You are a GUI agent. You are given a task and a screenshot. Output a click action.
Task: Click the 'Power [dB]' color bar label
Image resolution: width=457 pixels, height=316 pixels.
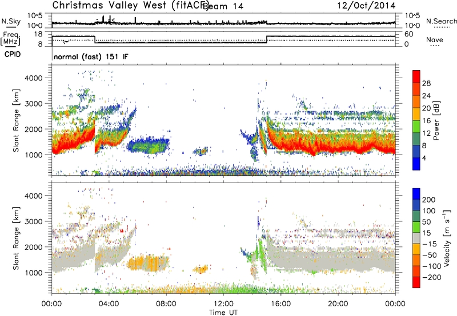tap(436, 120)
